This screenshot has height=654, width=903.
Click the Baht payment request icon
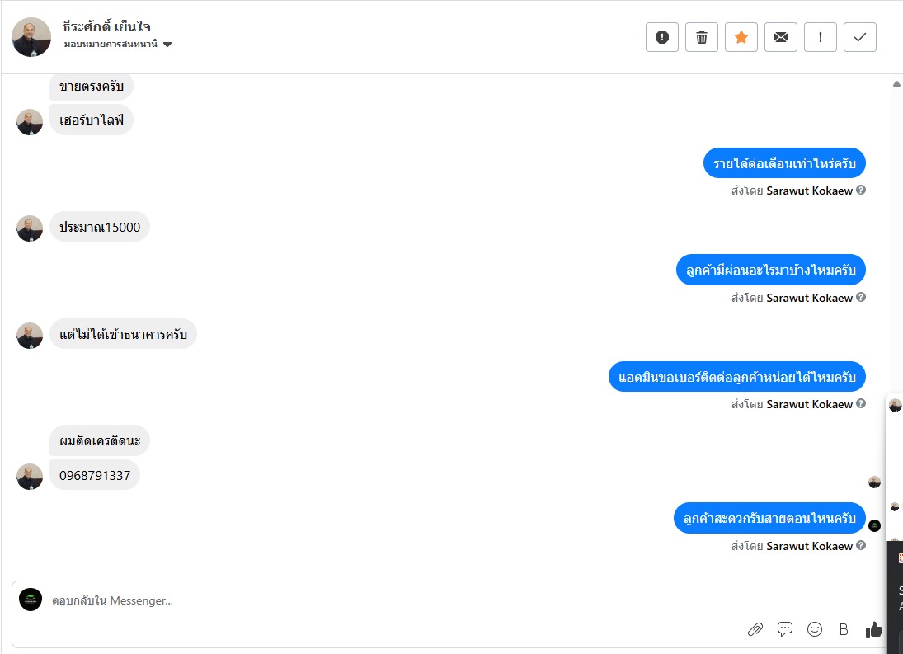[843, 629]
